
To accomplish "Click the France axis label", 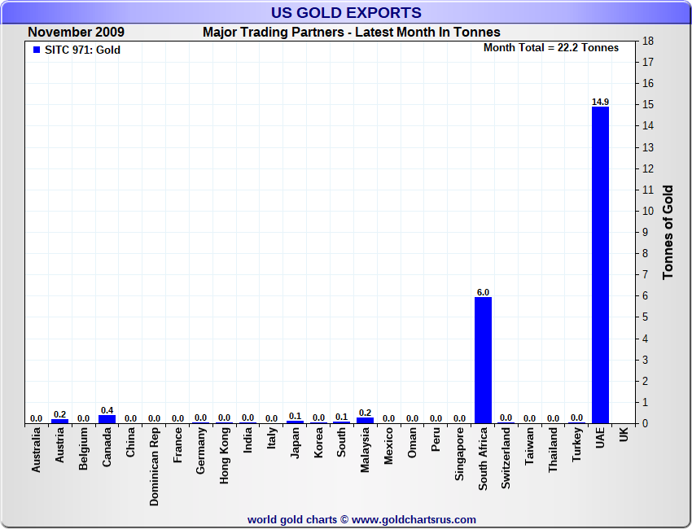I will tap(177, 444).
